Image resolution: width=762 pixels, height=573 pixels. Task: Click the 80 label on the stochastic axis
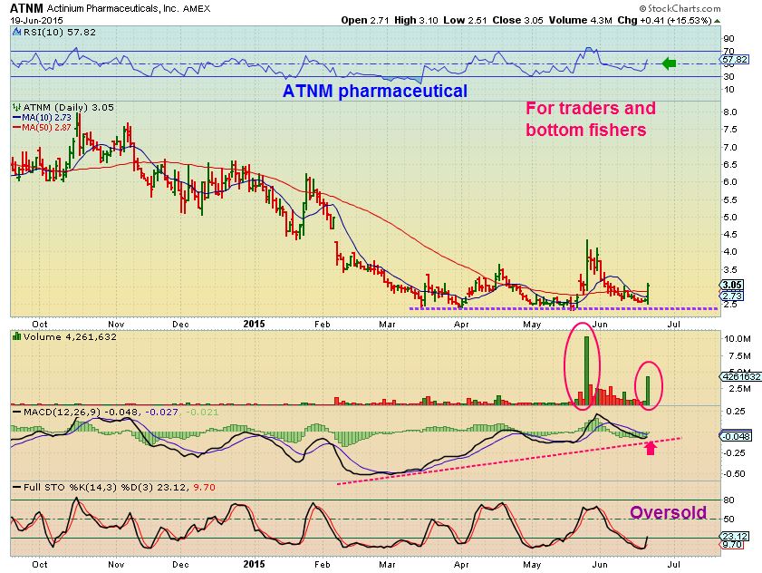[x=729, y=500]
